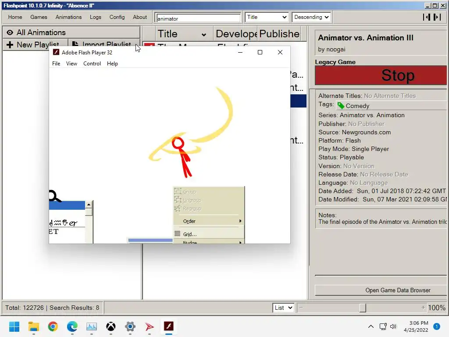Open the Logs tab

point(95,17)
